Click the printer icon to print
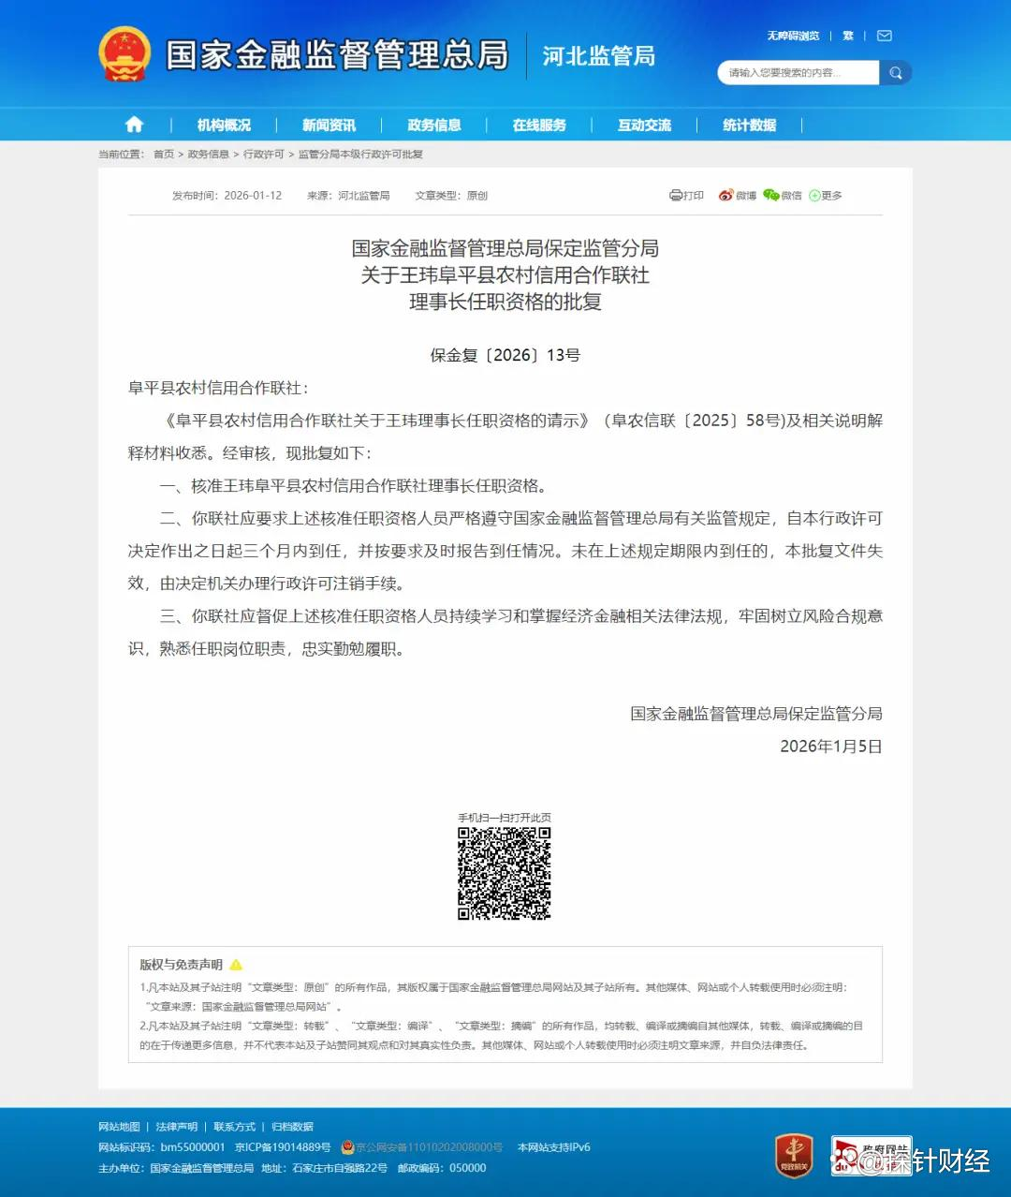 [676, 196]
